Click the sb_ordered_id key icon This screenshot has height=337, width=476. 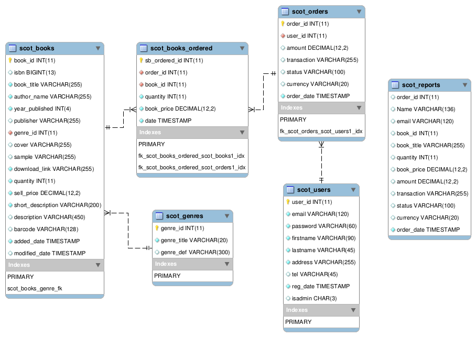(141, 60)
